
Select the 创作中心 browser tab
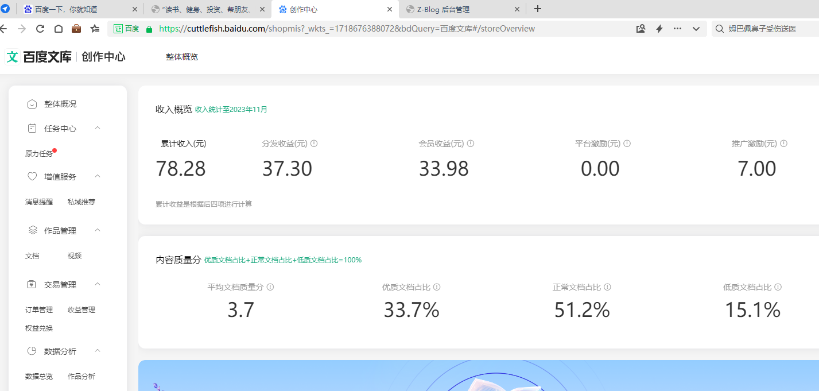(335, 9)
